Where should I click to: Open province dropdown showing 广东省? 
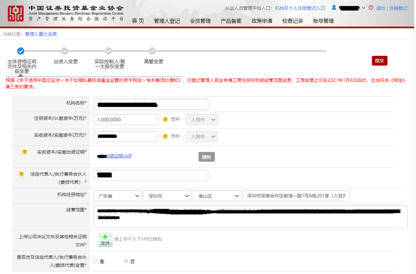117,196
